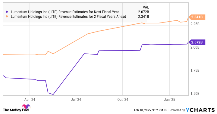The image size is (217, 114).
Task: Click the 2.00B y-axis label
Action: (195, 47)
